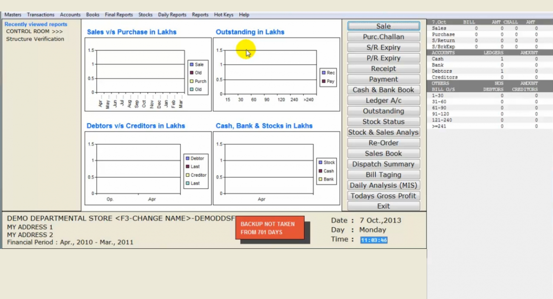Click the Stock legend swatch

321,162
